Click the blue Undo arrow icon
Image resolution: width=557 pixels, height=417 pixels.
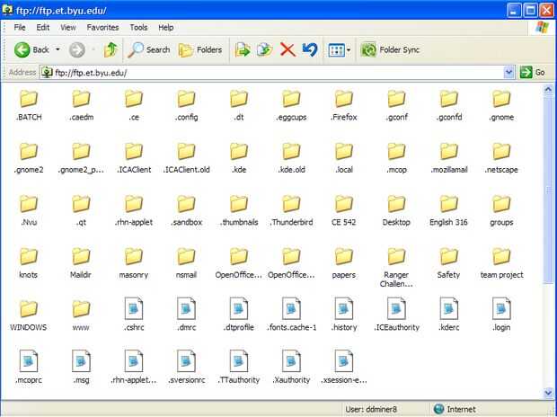pos(310,49)
